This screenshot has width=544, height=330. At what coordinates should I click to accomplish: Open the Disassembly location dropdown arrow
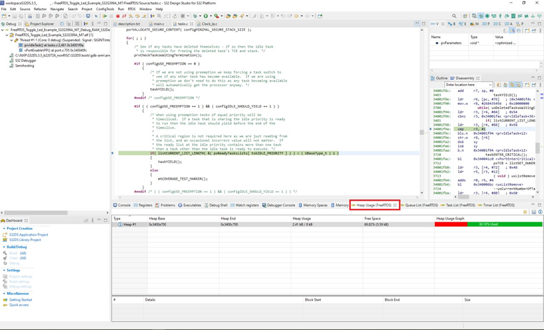pyautogui.click(x=490, y=85)
